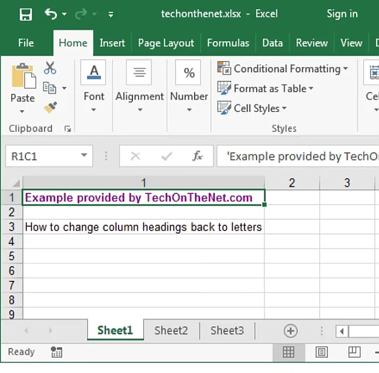Click the horizontal scrollbar left arrow
Image resolution: width=379 pixels, height=373 pixels.
tap(342, 331)
